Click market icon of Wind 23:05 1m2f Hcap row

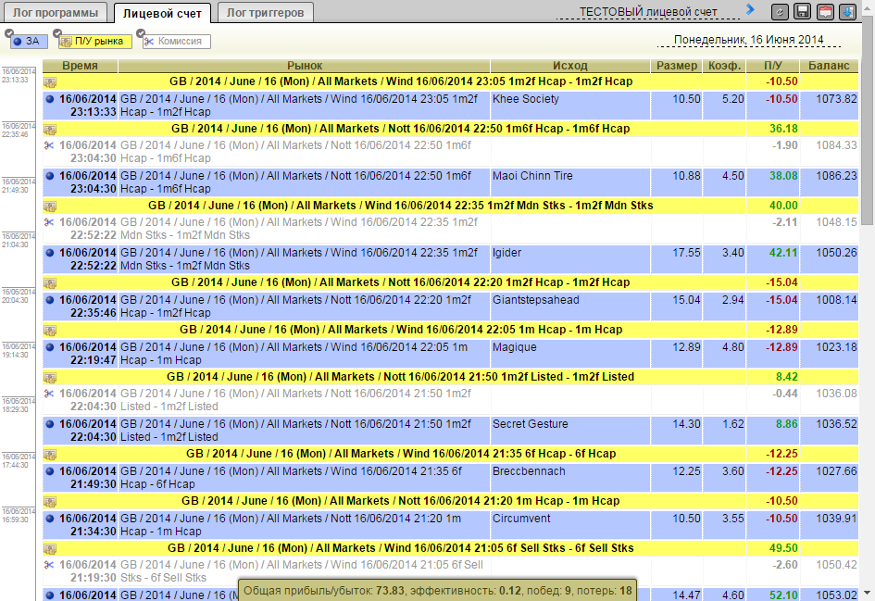point(50,82)
